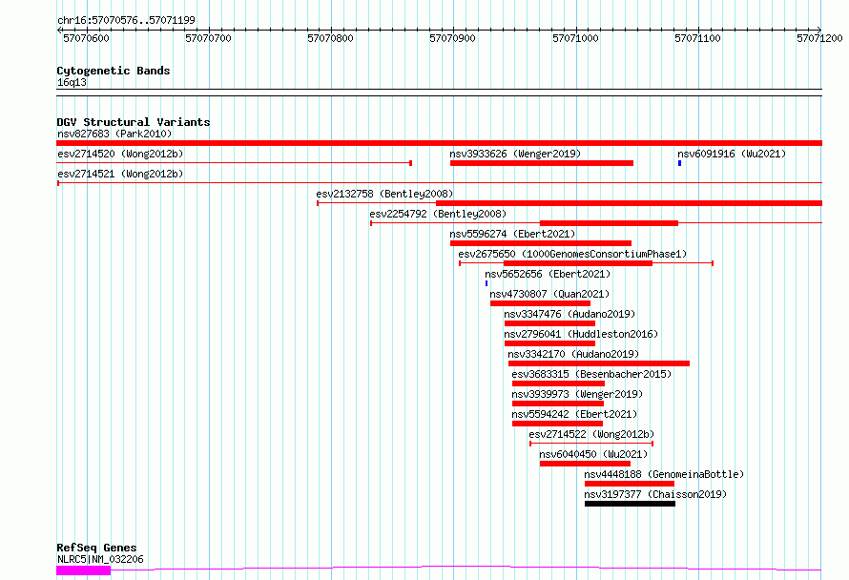Click the black nsv3197377 feature bar
Screen dimensions: 849x580
(x=630, y=504)
